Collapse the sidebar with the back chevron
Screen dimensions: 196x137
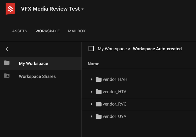pos(7,49)
